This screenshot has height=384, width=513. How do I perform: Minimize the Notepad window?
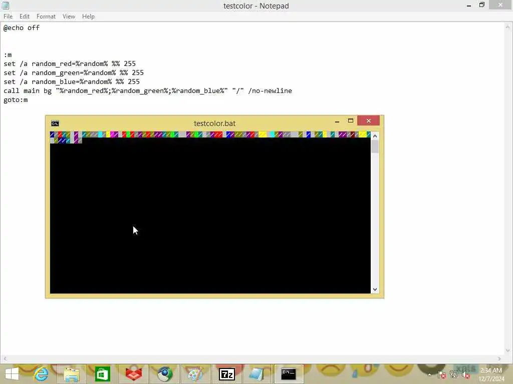469,5
